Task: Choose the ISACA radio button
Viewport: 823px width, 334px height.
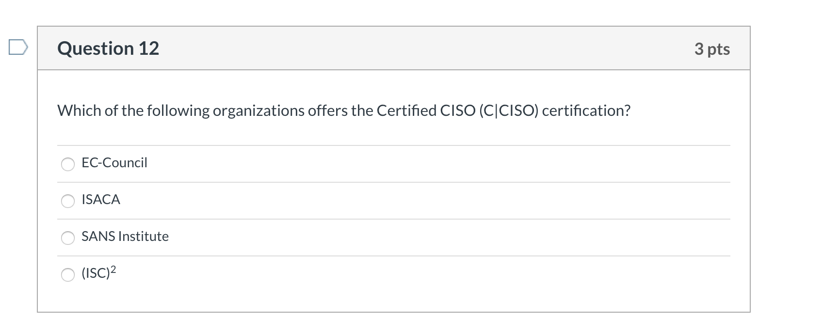Action: point(68,201)
